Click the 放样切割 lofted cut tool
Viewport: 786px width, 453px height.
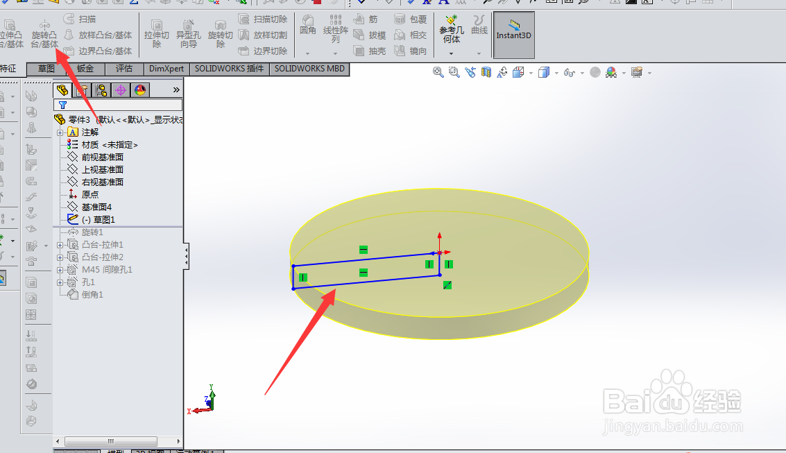tap(263, 35)
